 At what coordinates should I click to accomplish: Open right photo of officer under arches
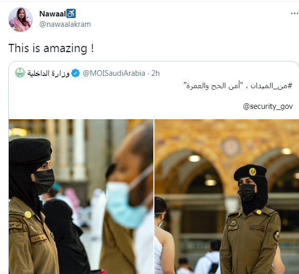[x=227, y=197]
